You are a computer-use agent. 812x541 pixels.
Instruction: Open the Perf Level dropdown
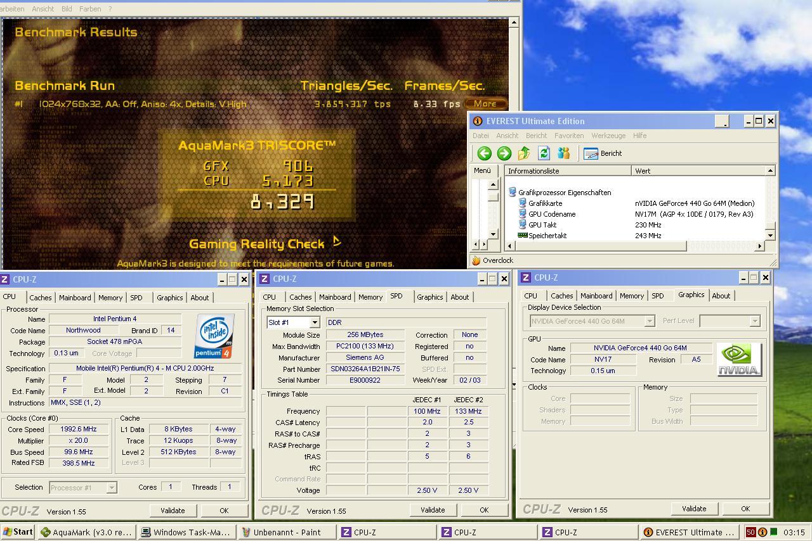click(755, 321)
